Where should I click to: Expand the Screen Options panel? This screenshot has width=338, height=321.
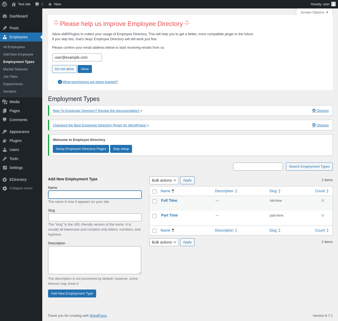coord(314,12)
